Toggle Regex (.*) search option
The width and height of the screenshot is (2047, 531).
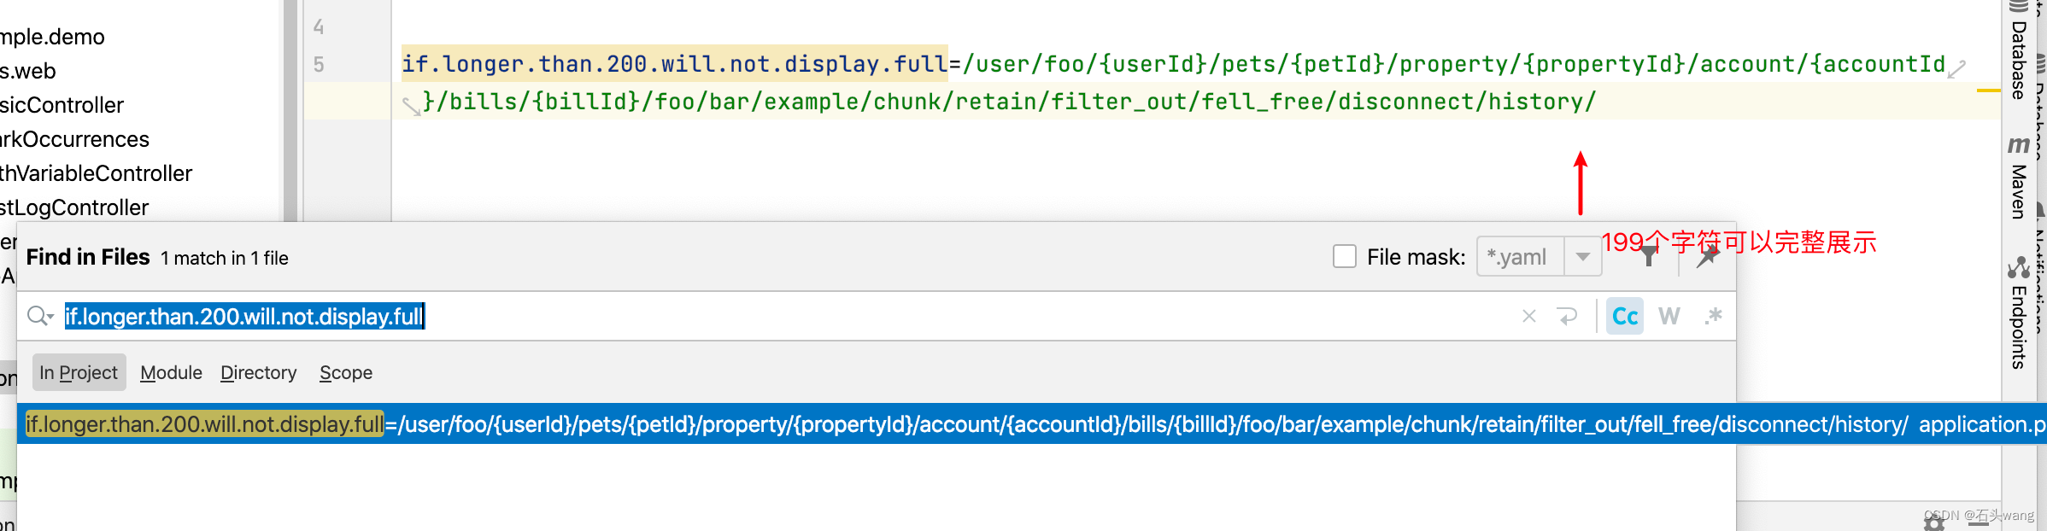(x=1713, y=317)
